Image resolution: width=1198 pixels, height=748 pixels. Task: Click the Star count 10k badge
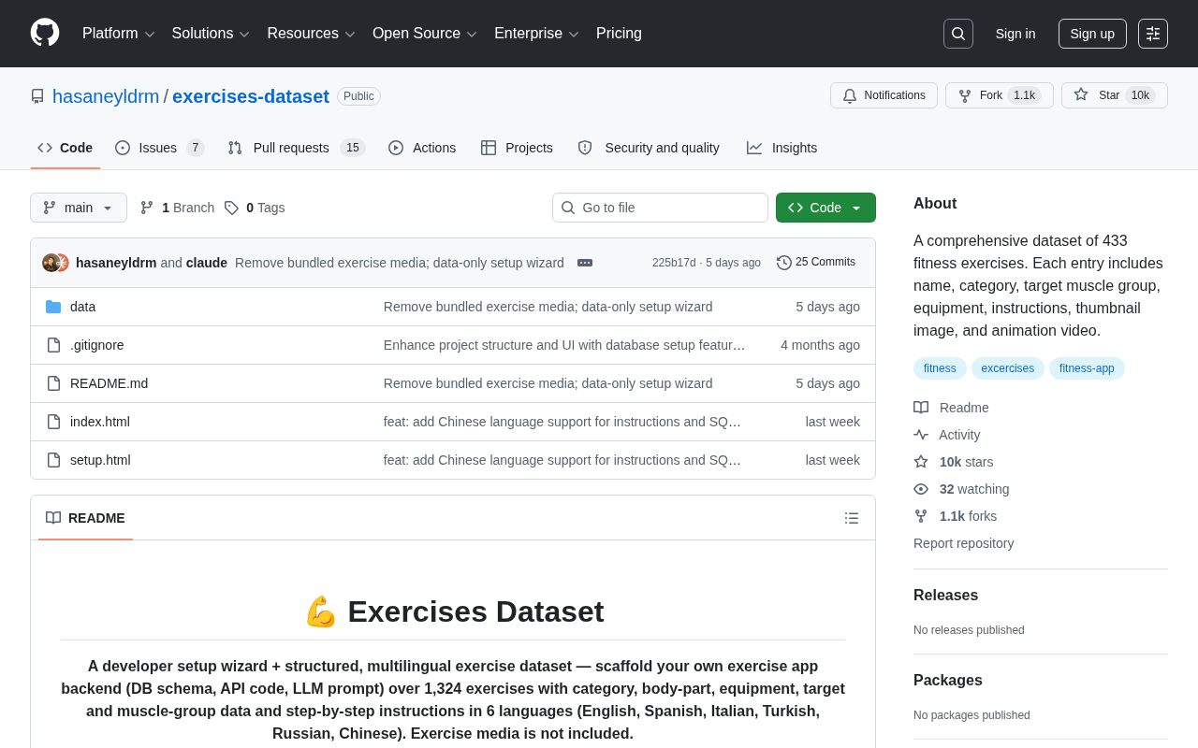coord(1140,95)
